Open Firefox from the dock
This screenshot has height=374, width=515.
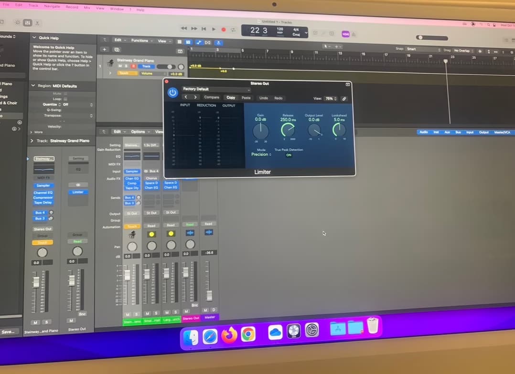(229, 336)
